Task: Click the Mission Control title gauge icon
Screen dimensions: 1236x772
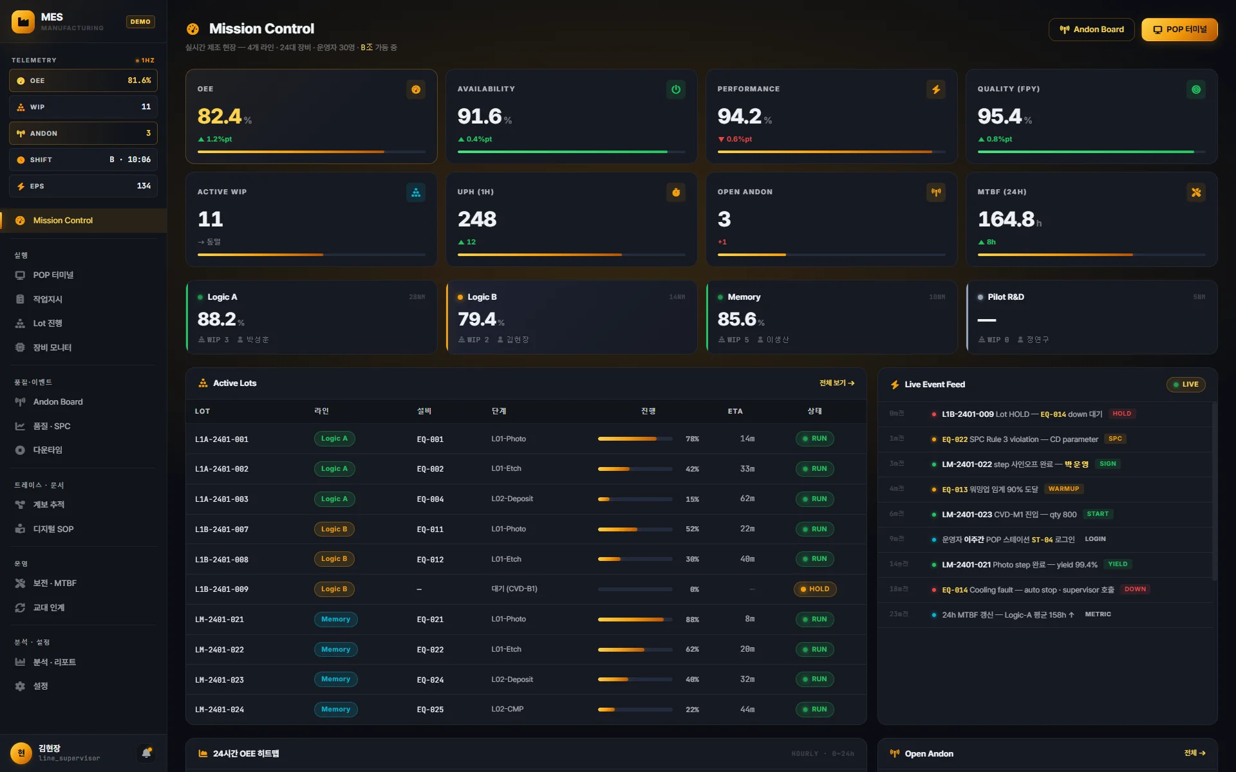Action: point(192,29)
